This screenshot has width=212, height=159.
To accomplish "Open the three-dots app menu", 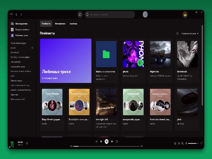I will pyautogui.click(x=11, y=14).
